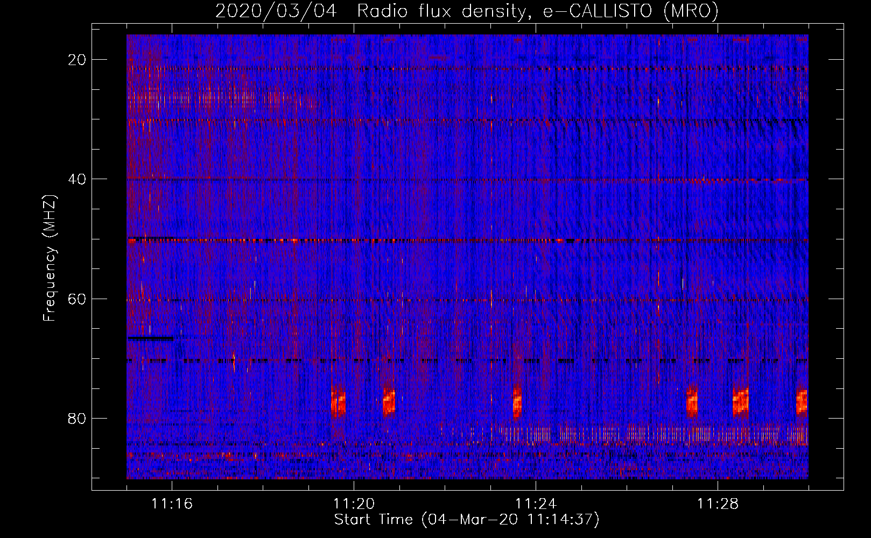The width and height of the screenshot is (871, 538).
Task: Click the 'Frequency (MHZ)' axis label
Action: [x=50, y=258]
